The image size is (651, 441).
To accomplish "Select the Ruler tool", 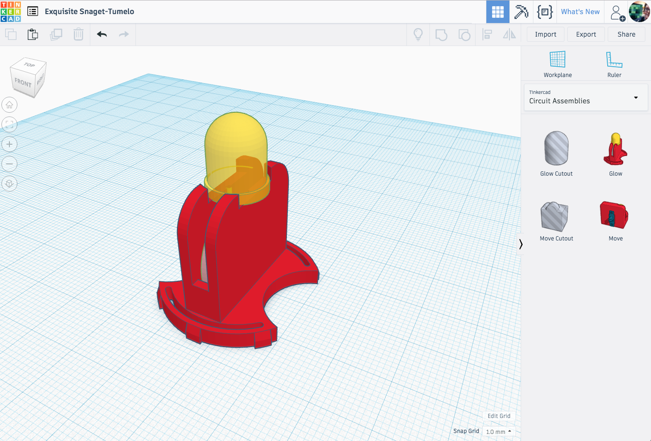I will [x=614, y=64].
